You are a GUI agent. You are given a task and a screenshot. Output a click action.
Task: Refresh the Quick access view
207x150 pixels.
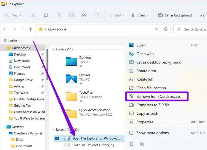[x=166, y=29]
